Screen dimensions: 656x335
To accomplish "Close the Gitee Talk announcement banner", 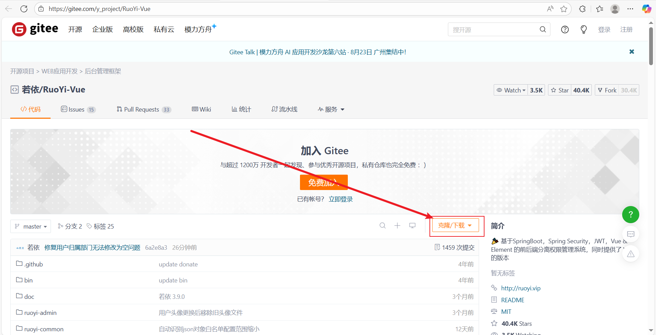I will click(x=632, y=52).
